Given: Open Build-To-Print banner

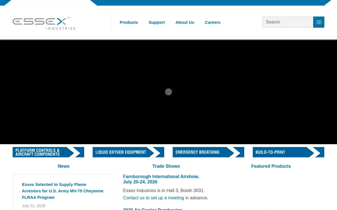Looking at the screenshot, I should pos(288,152).
